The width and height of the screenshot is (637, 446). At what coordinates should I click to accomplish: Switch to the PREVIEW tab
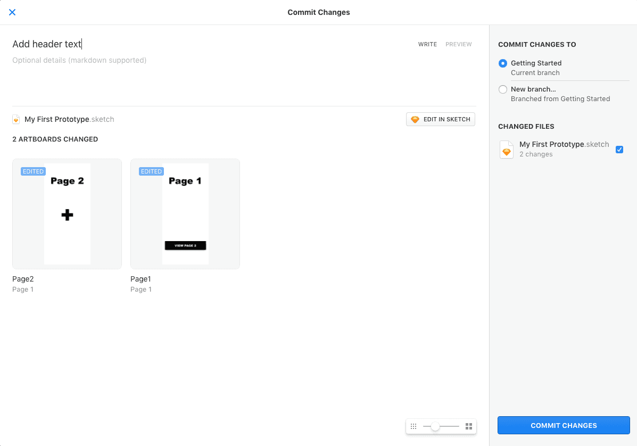coord(459,44)
